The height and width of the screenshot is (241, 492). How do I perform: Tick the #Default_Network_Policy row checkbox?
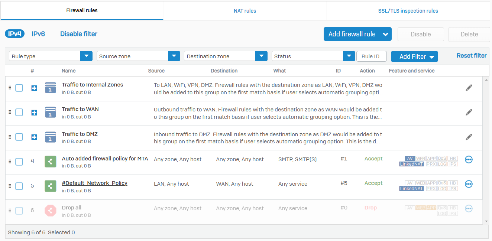pos(19,186)
